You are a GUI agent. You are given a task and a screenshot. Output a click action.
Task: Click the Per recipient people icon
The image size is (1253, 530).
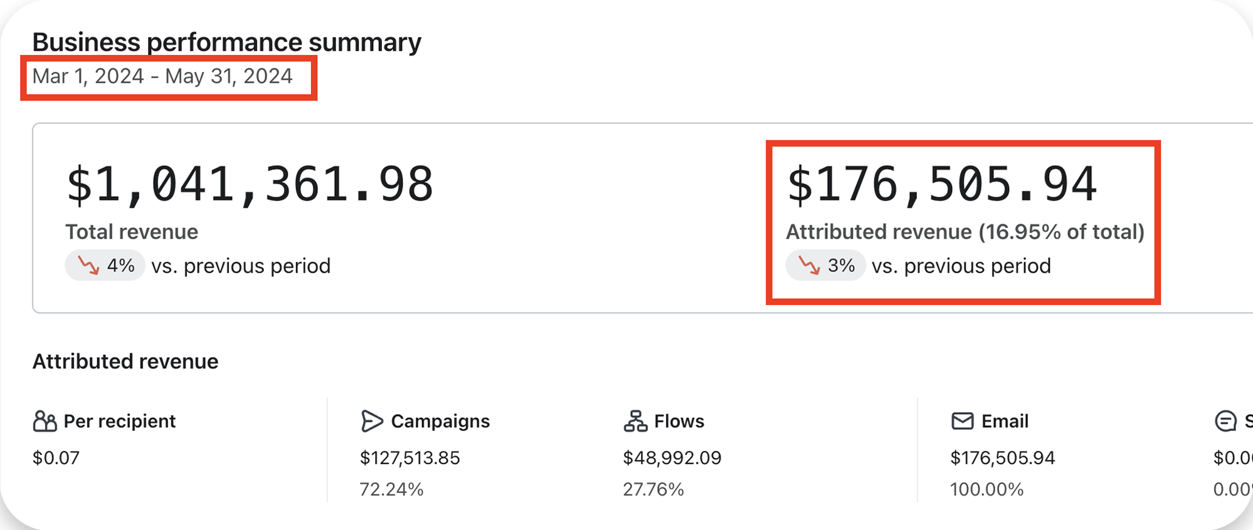point(45,422)
